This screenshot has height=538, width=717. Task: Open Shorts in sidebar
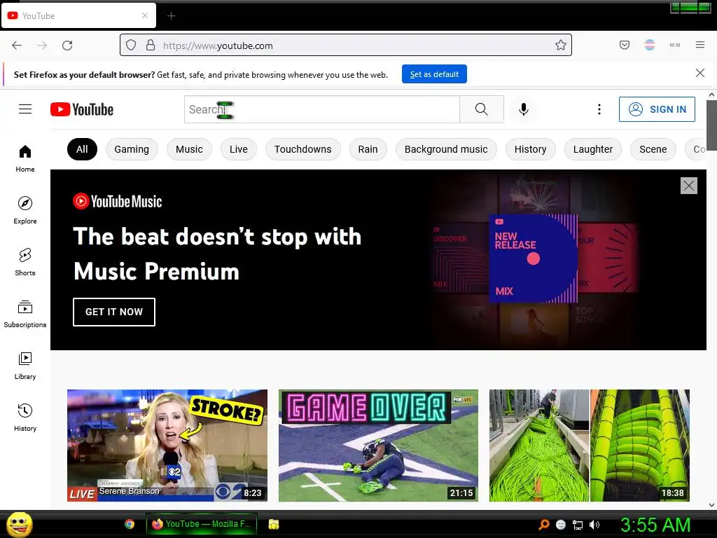click(25, 262)
